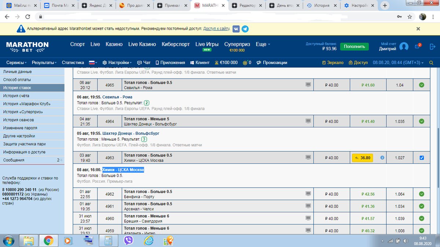Click the logout icon in header
The width and height of the screenshot is (440, 247).
coord(432,46)
